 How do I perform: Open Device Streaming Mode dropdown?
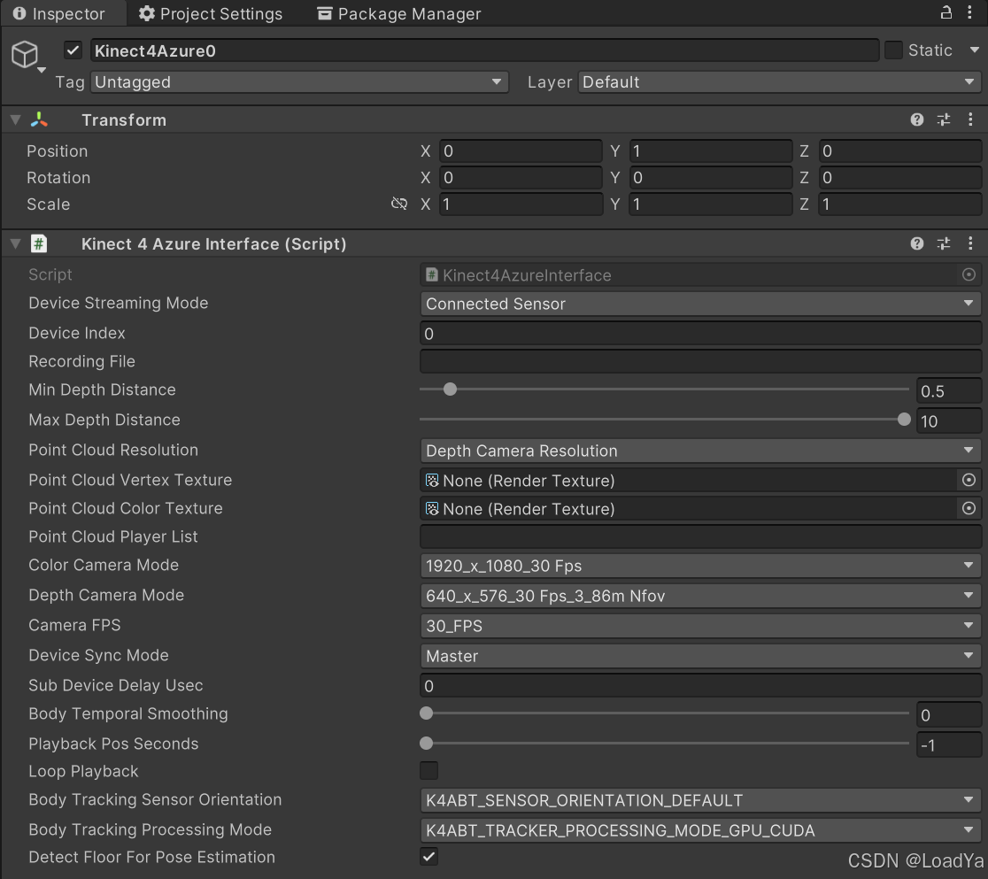(700, 304)
